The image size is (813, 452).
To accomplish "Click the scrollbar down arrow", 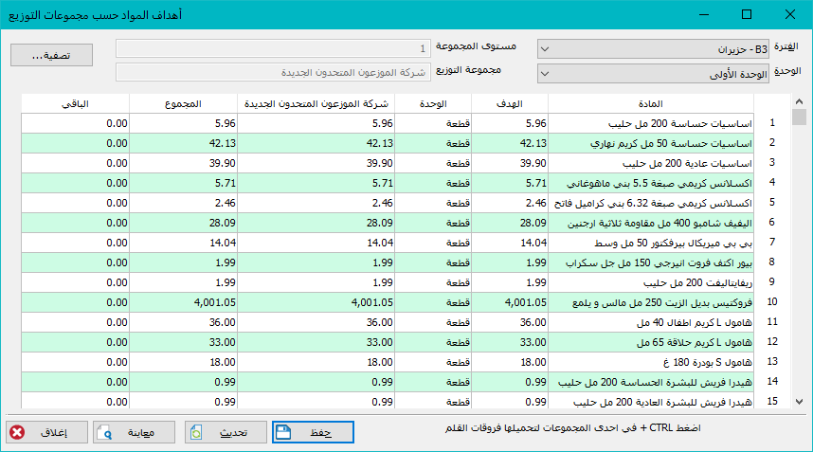I will point(799,402).
